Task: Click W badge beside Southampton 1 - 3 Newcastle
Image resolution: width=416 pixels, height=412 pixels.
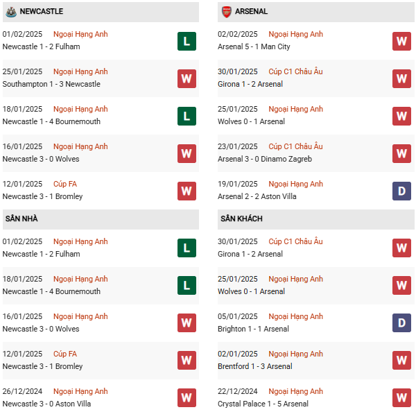Action: tap(187, 78)
